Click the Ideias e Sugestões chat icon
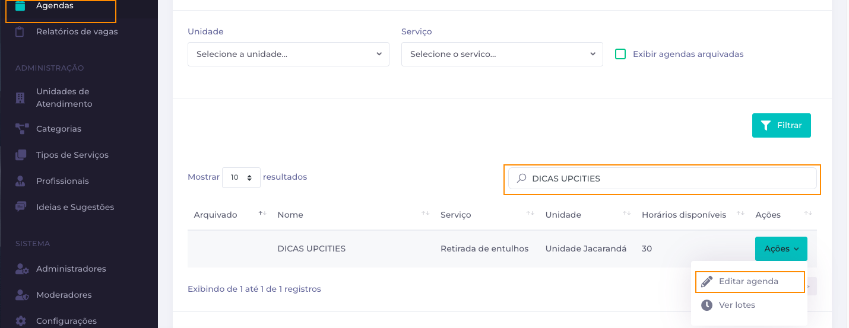The height and width of the screenshot is (328, 849). pyautogui.click(x=21, y=207)
